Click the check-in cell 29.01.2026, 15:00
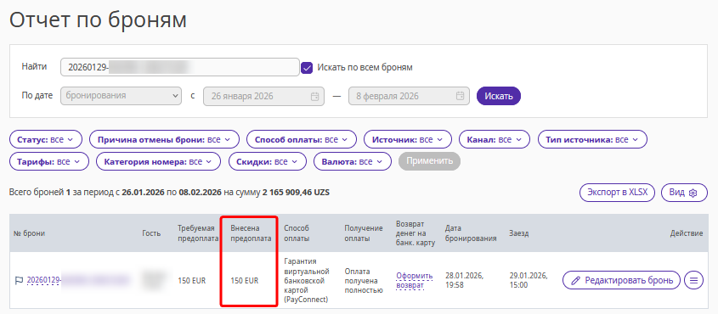Viewport: 718px width, 314px height. coord(529,280)
